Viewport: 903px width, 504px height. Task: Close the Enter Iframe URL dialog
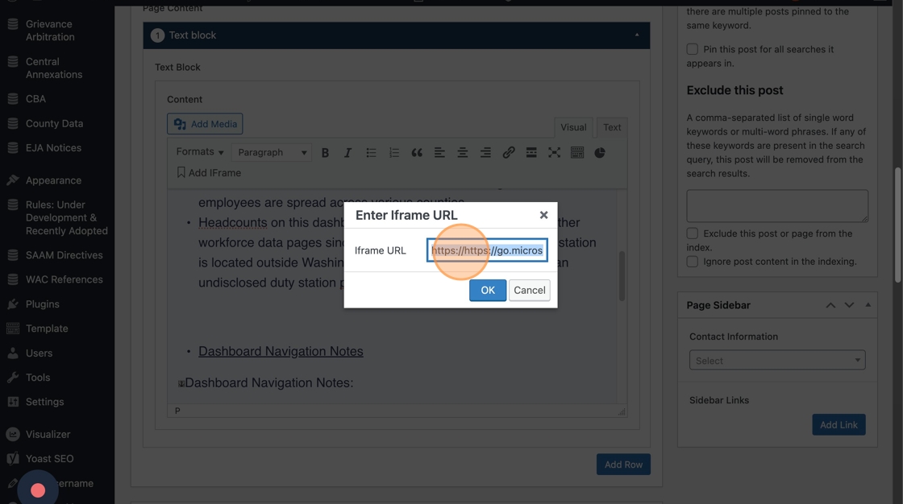click(543, 215)
